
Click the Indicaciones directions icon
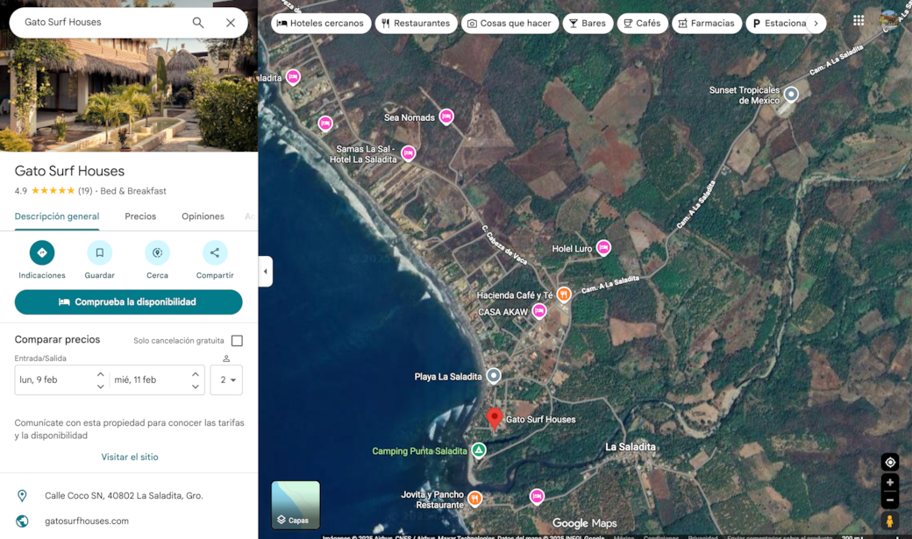point(41,252)
